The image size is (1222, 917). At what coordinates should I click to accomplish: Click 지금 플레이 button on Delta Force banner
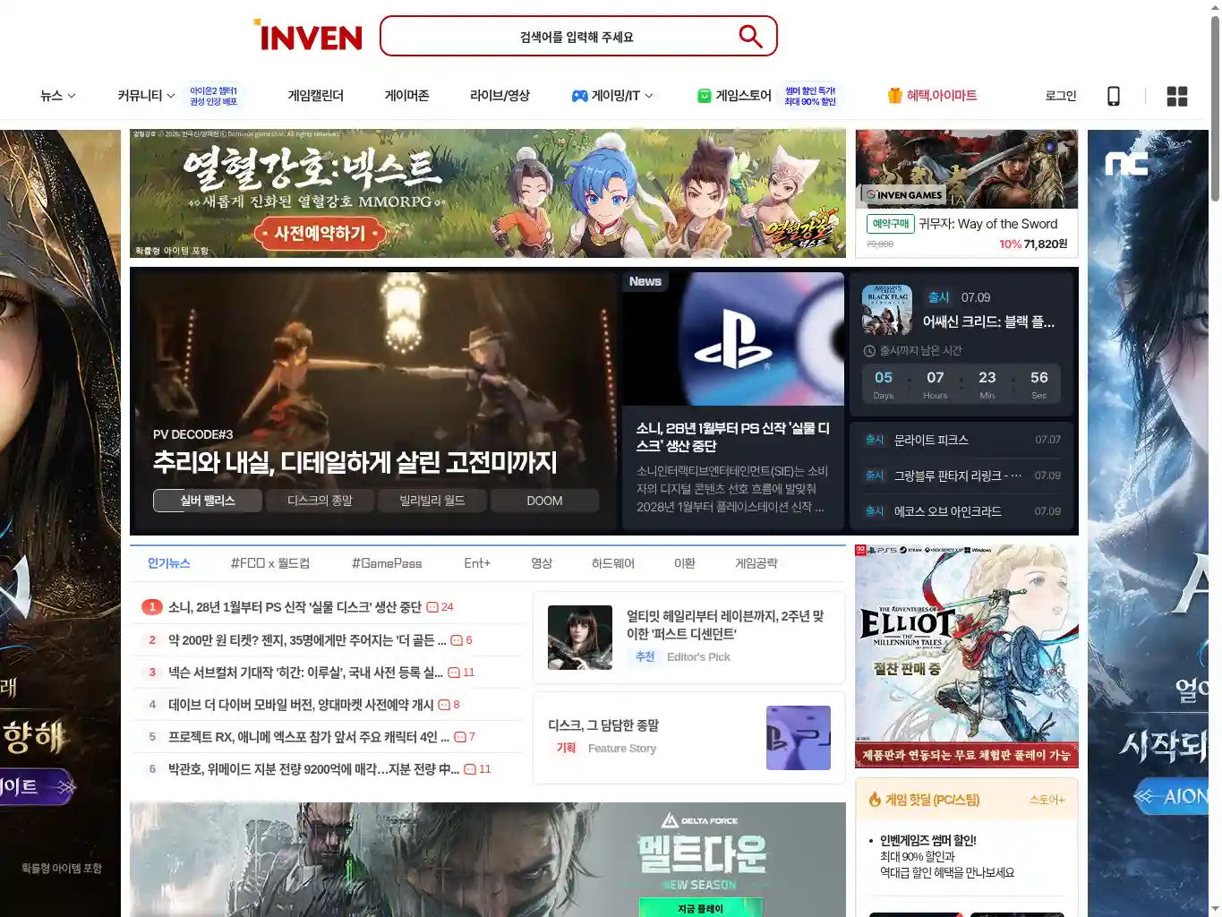(700, 908)
